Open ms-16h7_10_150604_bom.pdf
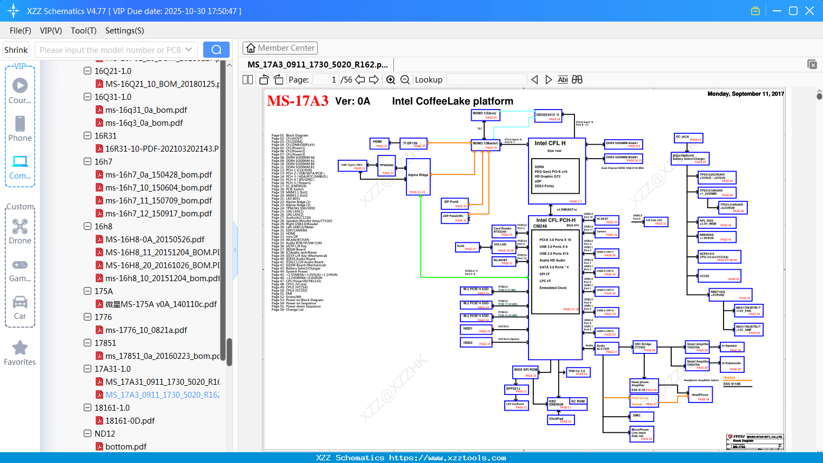This screenshot has height=463, width=823. (158, 187)
